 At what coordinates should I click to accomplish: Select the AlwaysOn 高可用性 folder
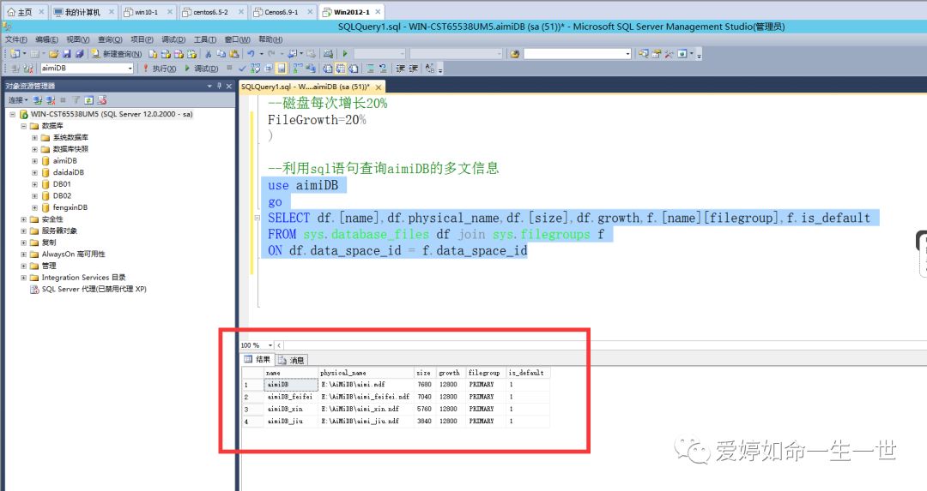73,254
